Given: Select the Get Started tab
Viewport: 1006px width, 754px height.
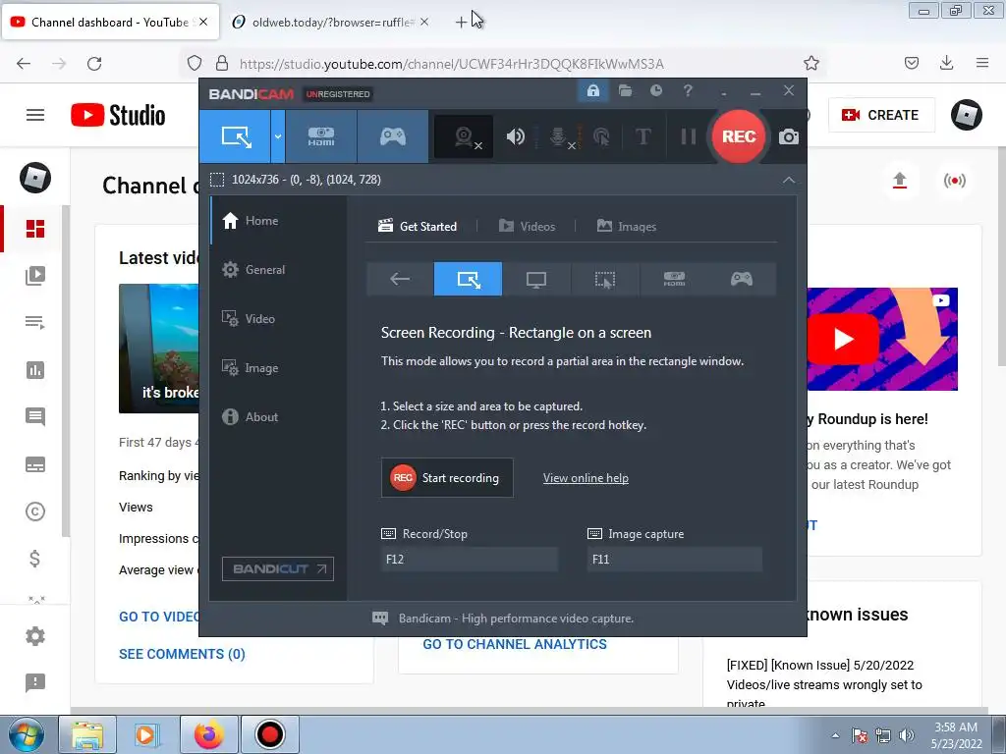Looking at the screenshot, I should coord(417,227).
